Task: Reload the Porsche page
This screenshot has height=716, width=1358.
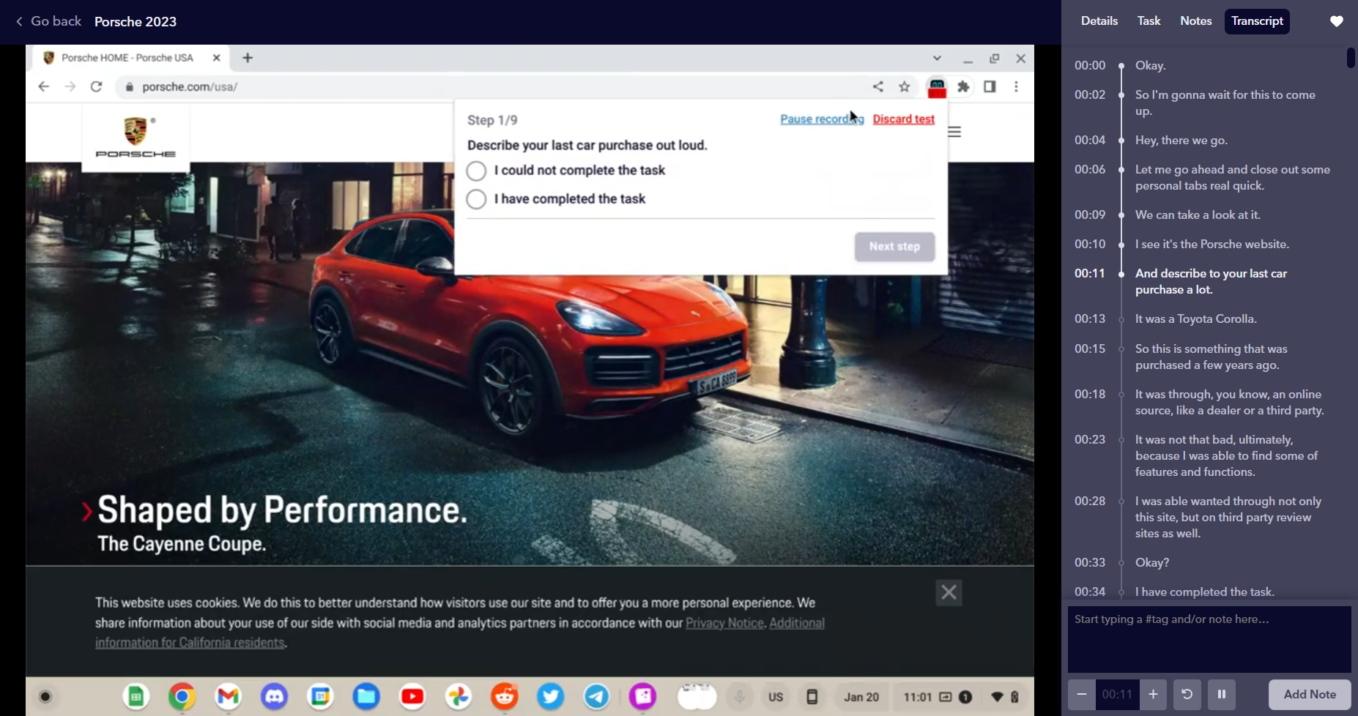Action: 96,86
